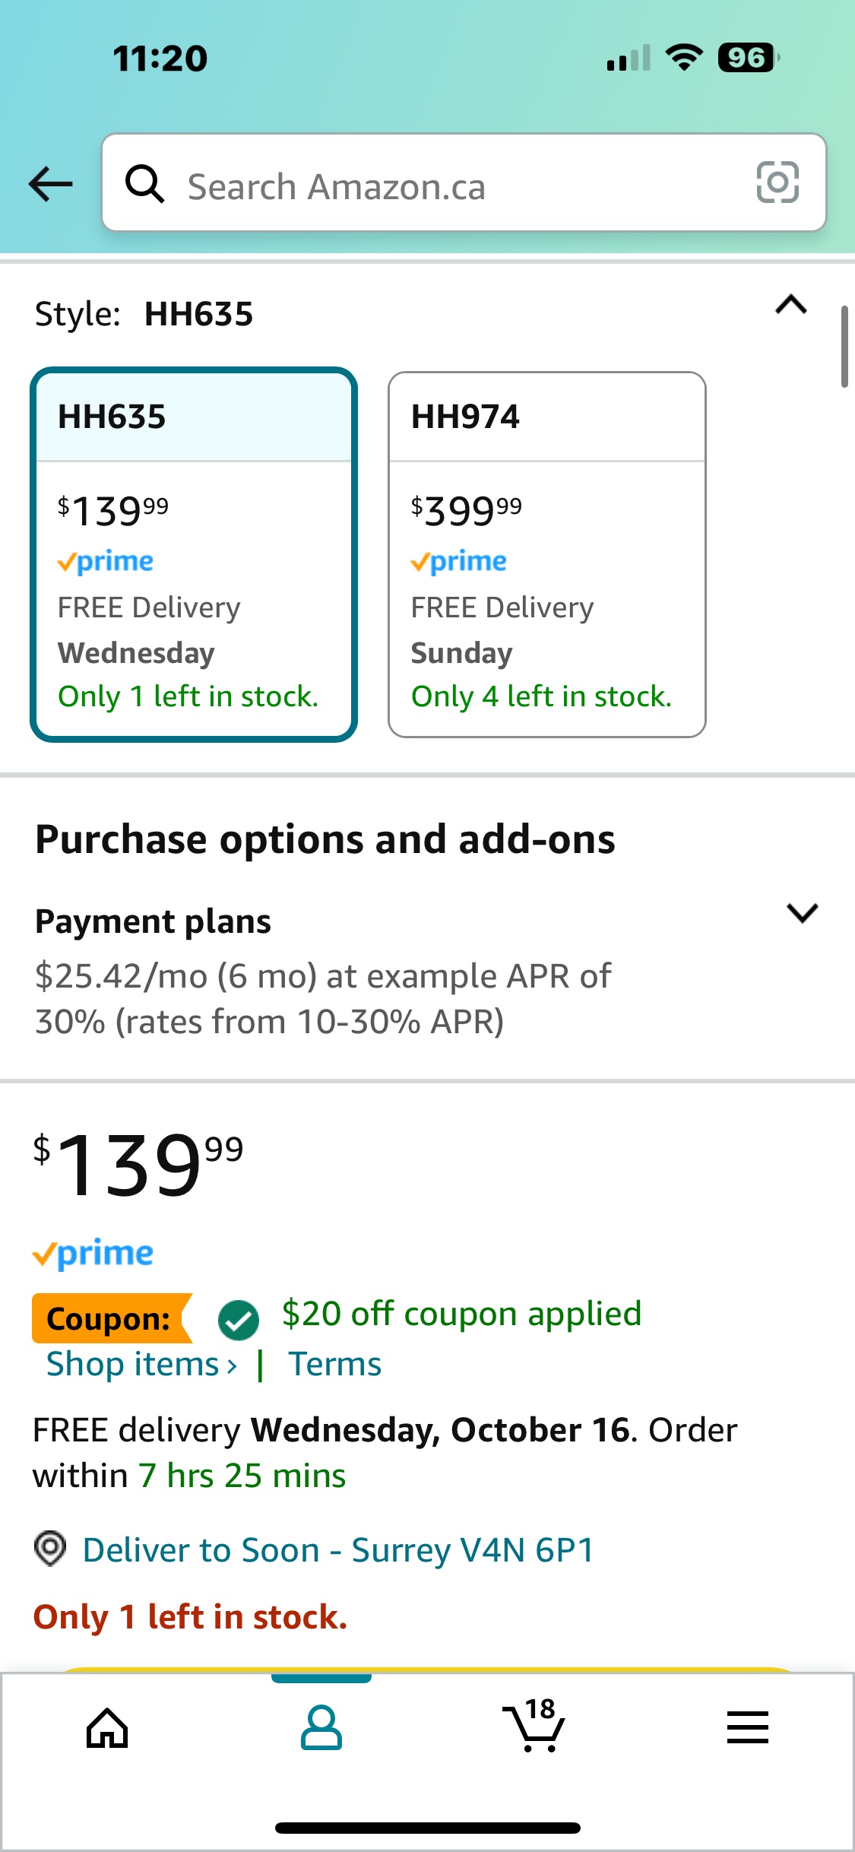Tap the back arrow icon
This screenshot has height=1852, width=855.
point(50,184)
